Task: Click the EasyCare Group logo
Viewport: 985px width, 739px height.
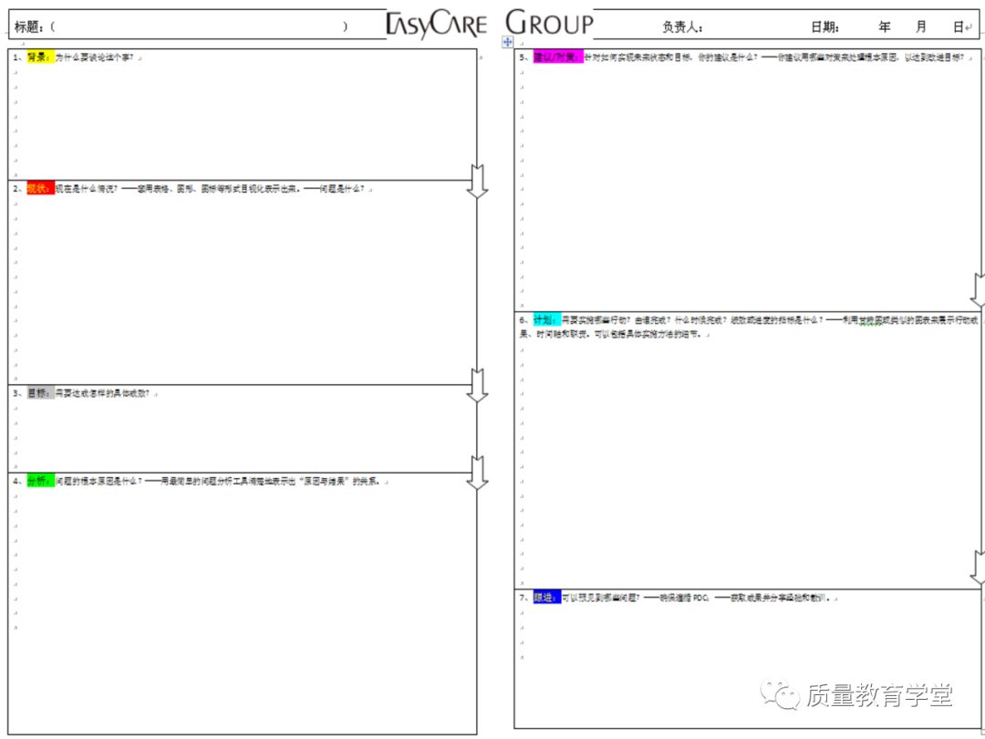Action: point(490,24)
